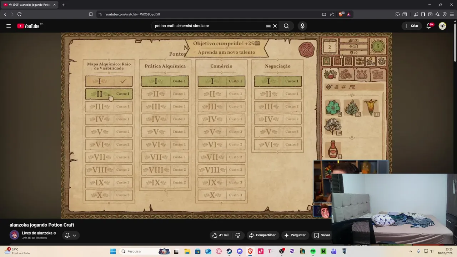Open a new browser tab
This screenshot has height=257, width=457.
[63, 5]
